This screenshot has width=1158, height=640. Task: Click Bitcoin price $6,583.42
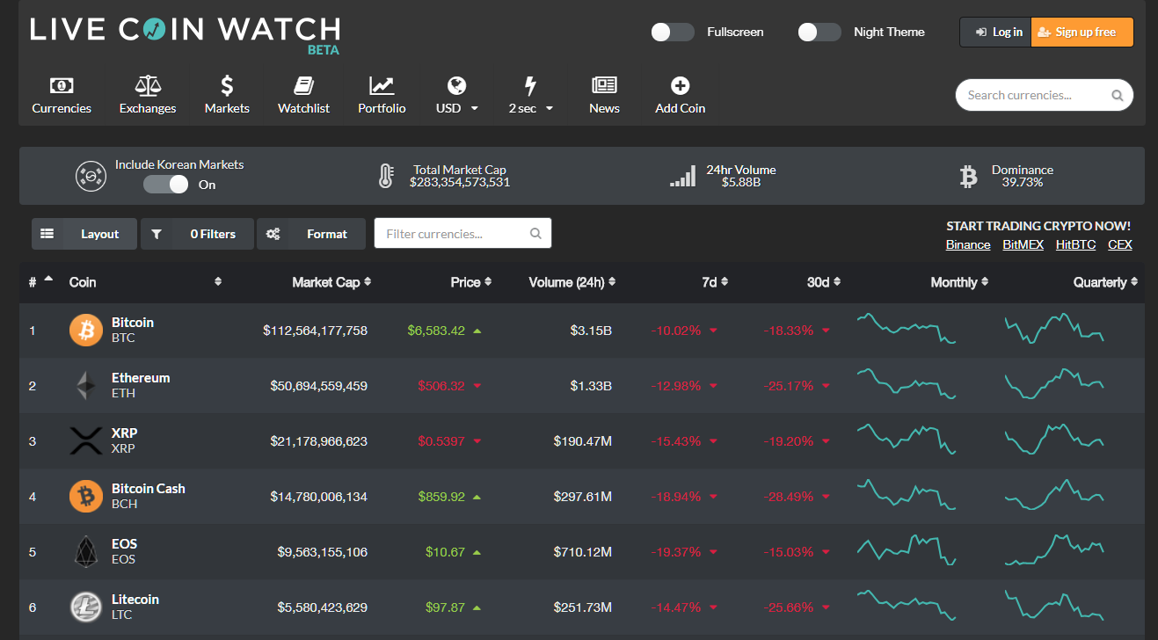click(436, 331)
